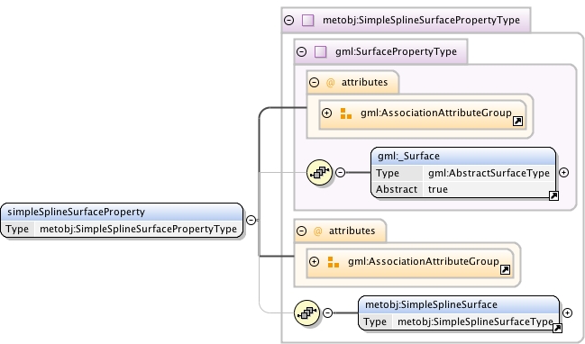Screen dimensions: 585x344
Task: Follow the reference arrow on upper gml:AssociationAttributeGroup
Action: tap(517, 122)
